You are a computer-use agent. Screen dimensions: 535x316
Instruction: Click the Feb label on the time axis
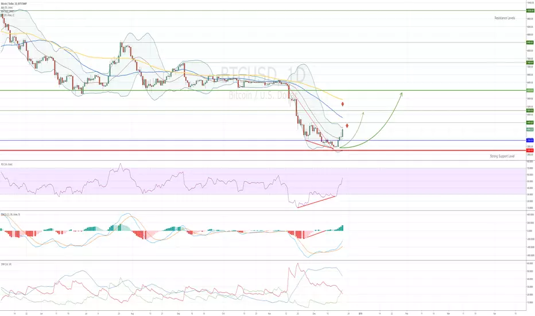[x=406, y=313]
